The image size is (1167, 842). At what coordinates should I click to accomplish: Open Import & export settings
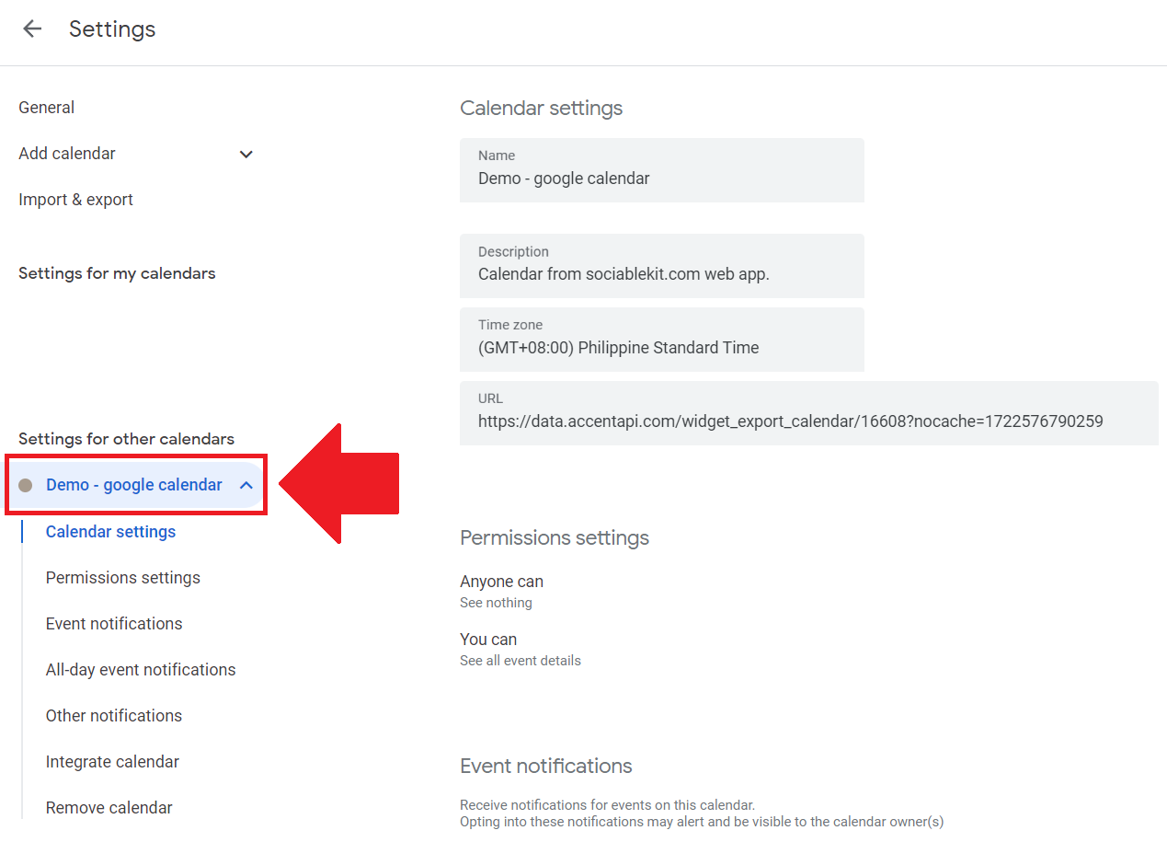[x=75, y=200]
